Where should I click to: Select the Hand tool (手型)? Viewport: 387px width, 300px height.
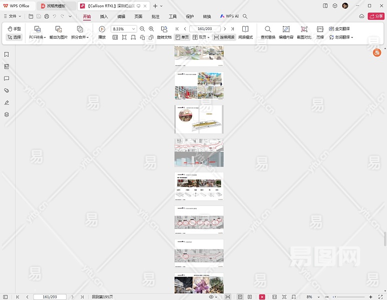[x=14, y=29]
